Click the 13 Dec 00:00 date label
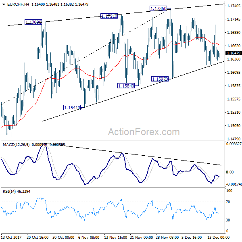The width and height of the screenshot is (242, 242). (218, 237)
